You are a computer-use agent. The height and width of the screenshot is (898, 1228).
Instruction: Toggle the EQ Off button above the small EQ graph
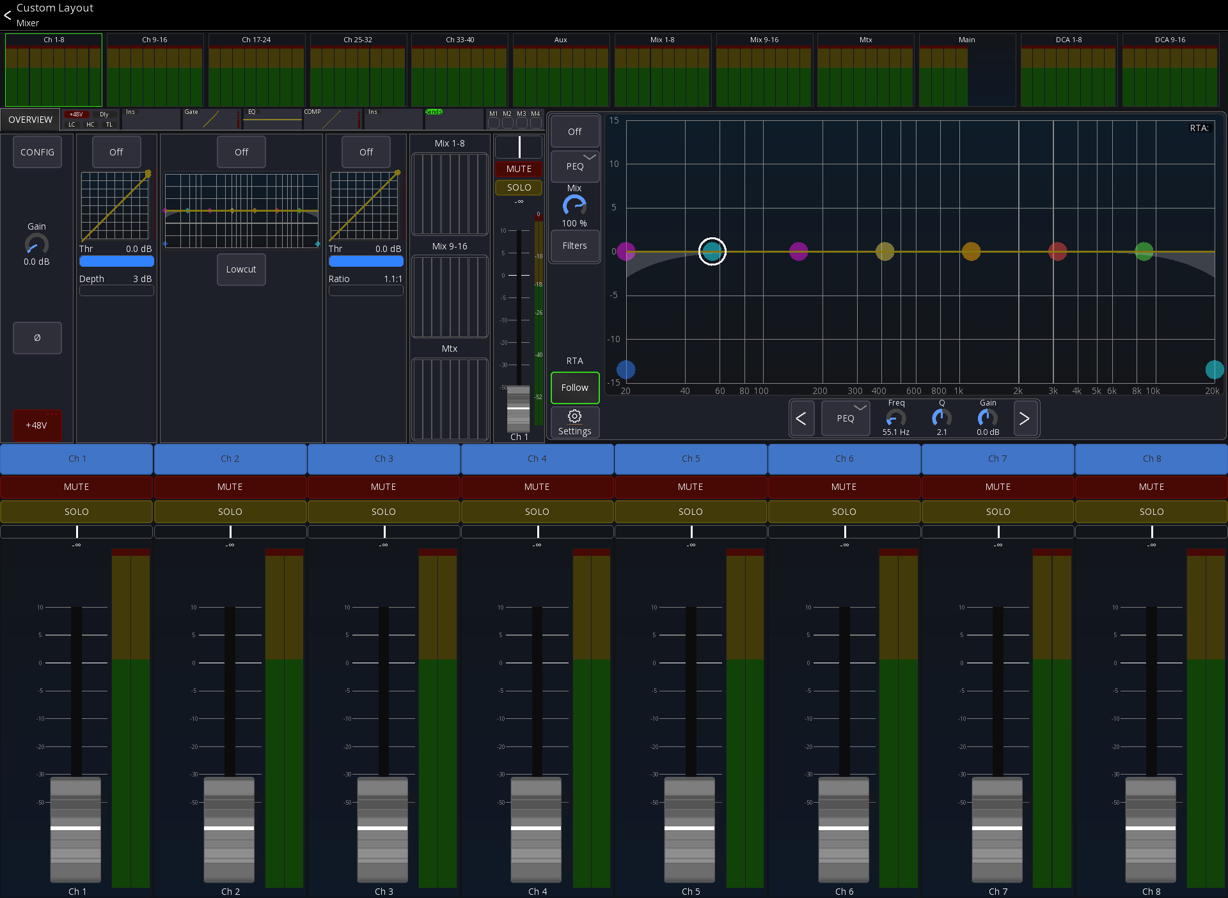pos(241,152)
